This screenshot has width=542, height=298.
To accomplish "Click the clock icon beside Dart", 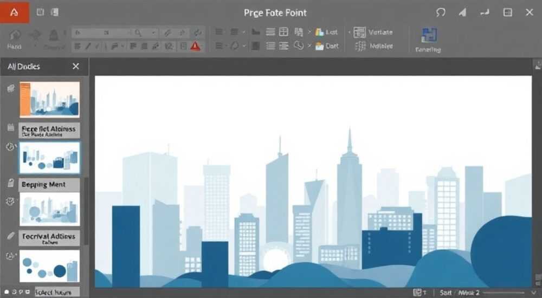I will pyautogui.click(x=299, y=46).
